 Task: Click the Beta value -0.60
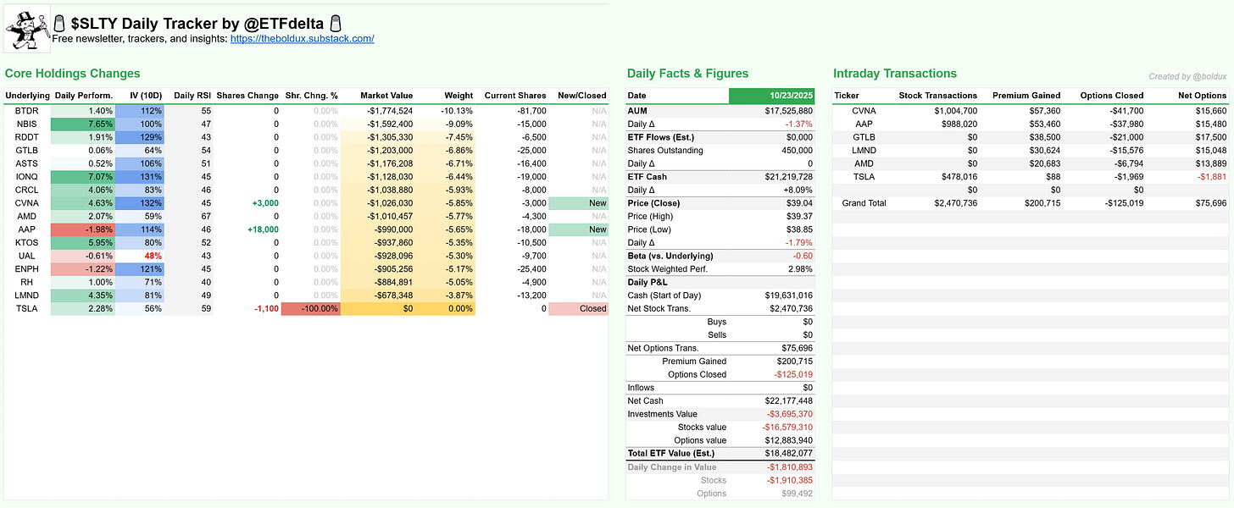point(771,256)
